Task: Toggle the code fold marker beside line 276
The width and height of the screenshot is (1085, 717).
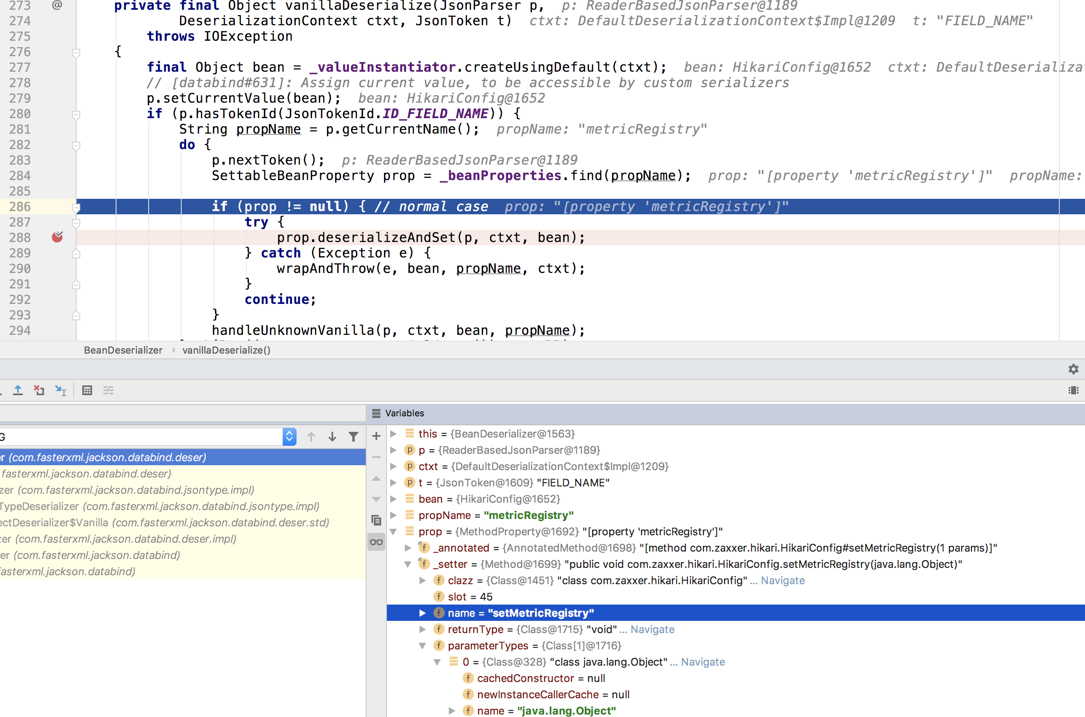Action: pyautogui.click(x=76, y=53)
